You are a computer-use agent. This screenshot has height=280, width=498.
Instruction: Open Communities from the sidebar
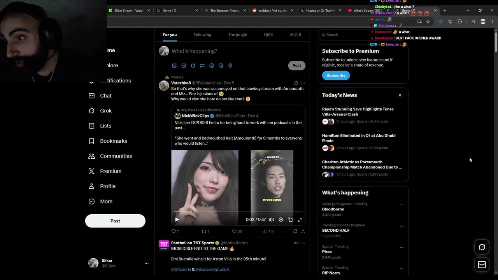click(110, 156)
